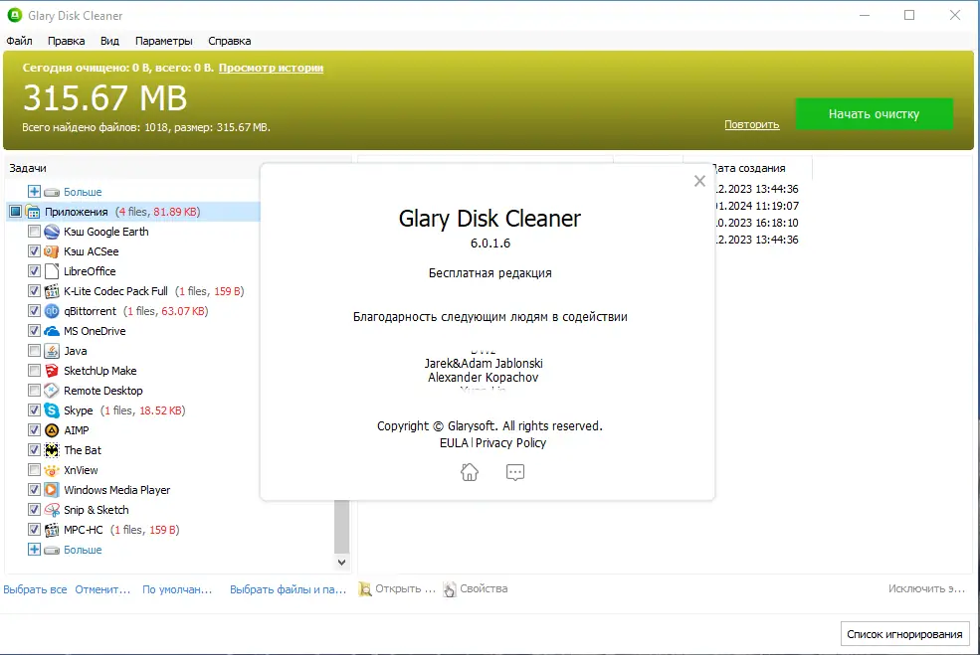This screenshot has height=655, width=980.
Task: Click the Выбрать файлы и па… link
Action: pos(289,589)
